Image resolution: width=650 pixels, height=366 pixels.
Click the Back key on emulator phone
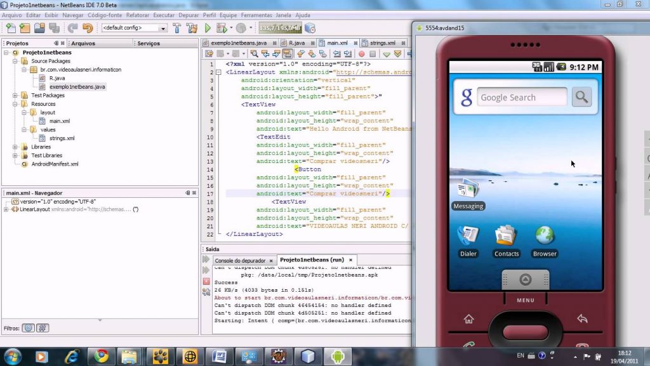pyautogui.click(x=582, y=318)
